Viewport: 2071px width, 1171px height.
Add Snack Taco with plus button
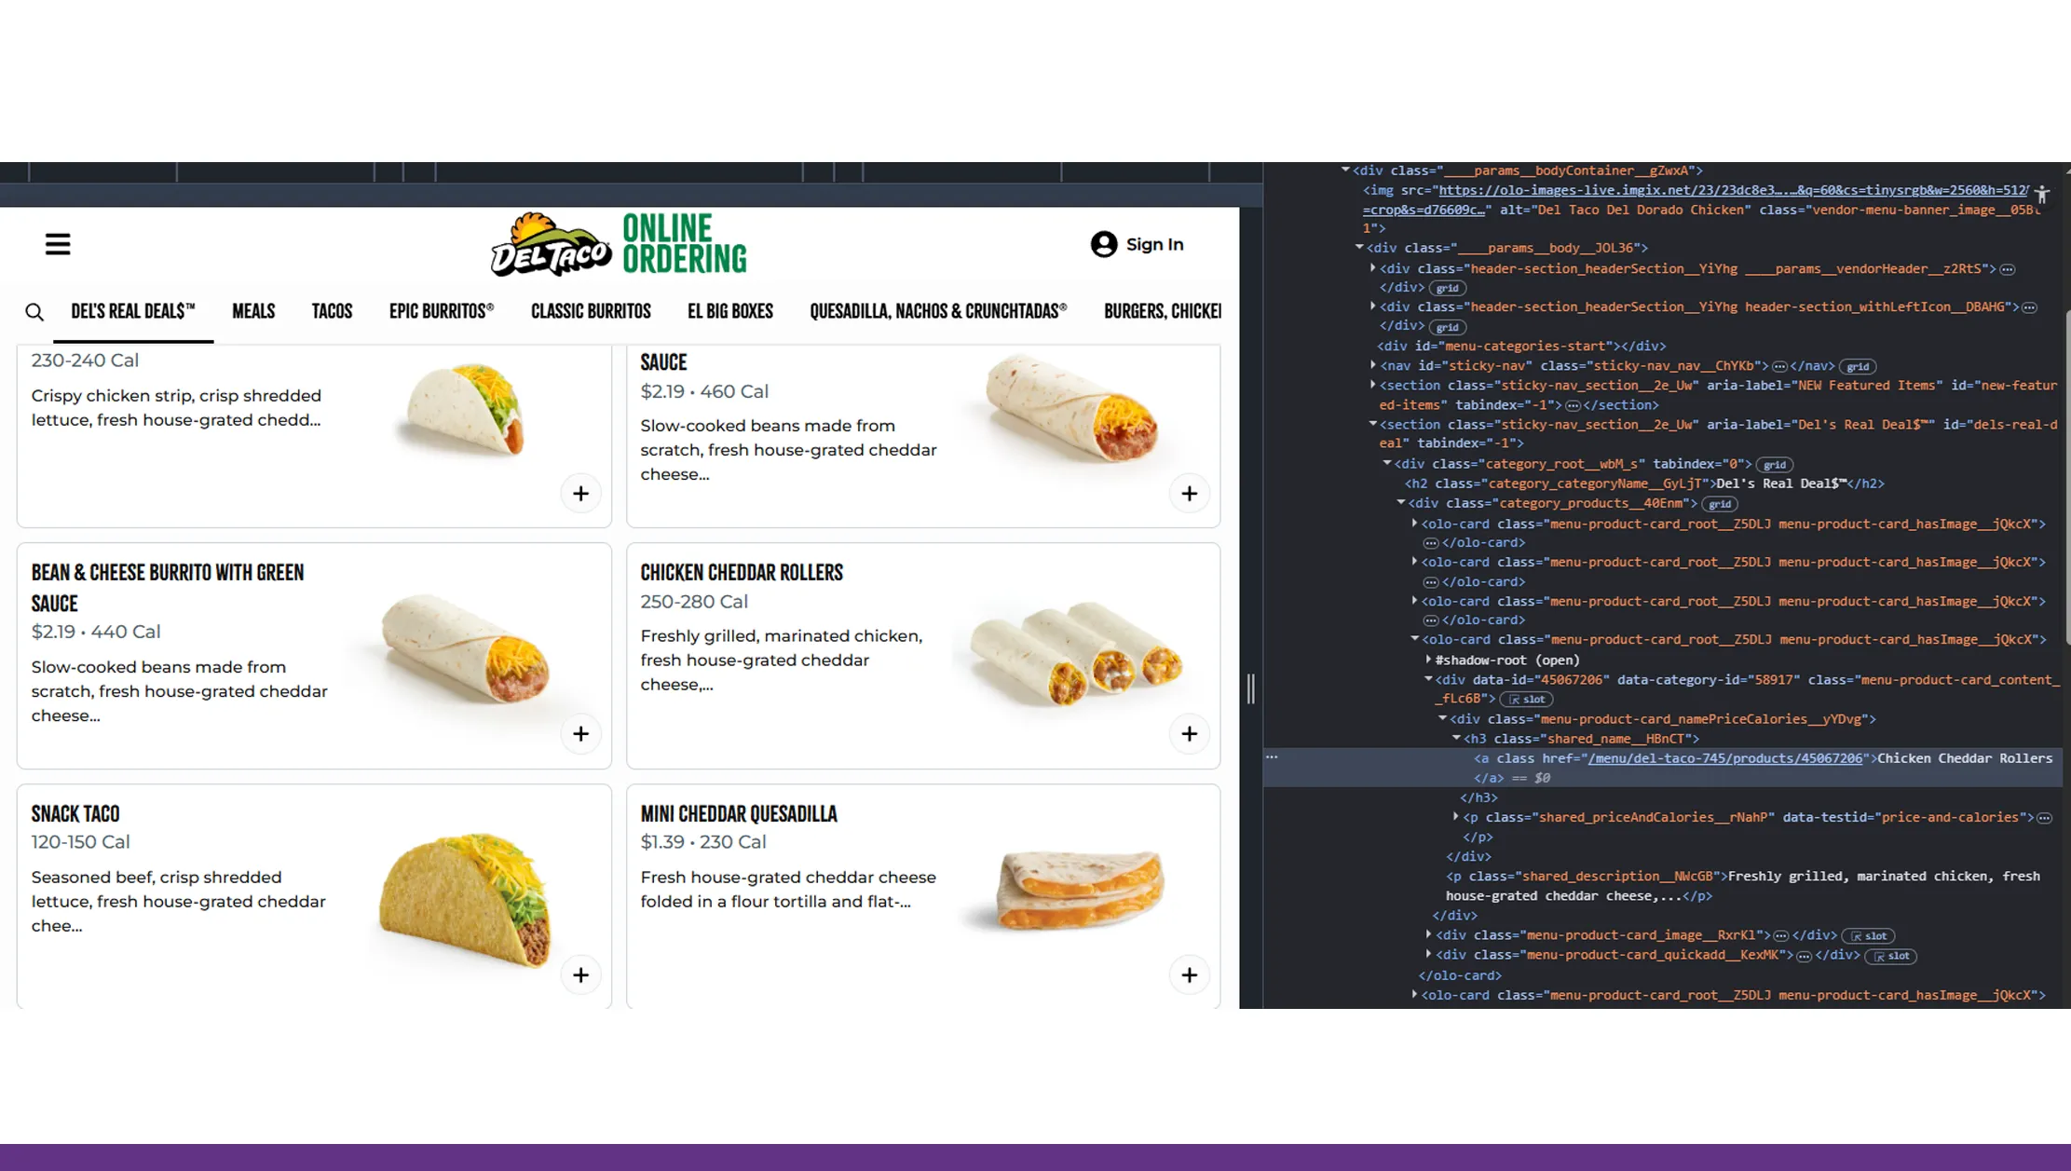pos(580,974)
